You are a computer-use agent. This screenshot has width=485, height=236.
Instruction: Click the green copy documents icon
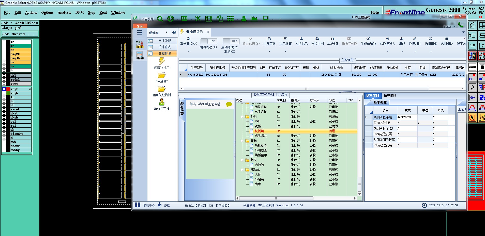tap(220, 19)
